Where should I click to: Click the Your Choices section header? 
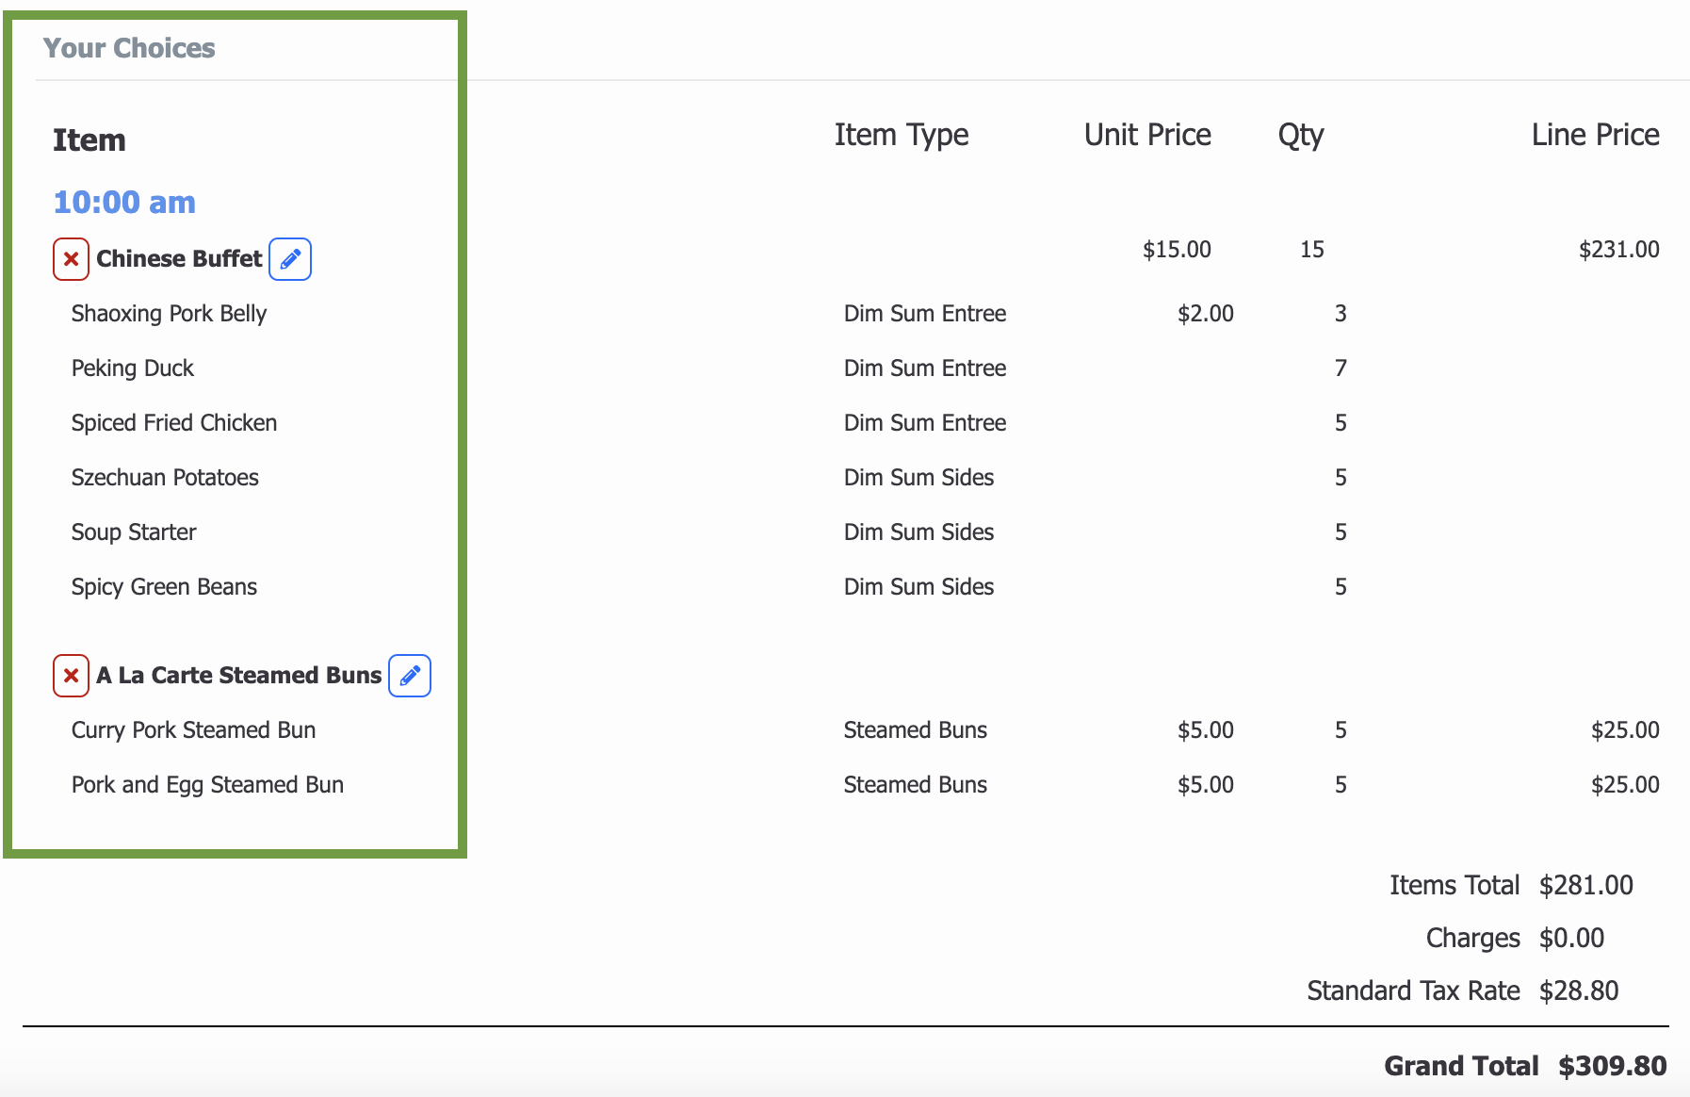[x=129, y=48]
